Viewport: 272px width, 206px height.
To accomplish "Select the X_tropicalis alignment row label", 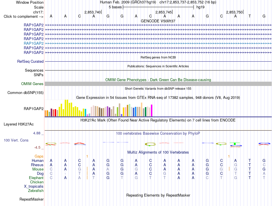I will tap(34, 187).
